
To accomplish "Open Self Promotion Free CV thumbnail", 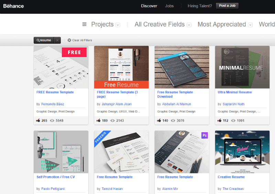I will coord(61,152).
